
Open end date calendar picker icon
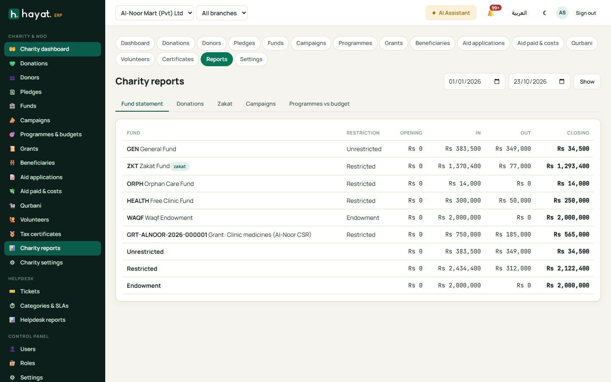562,81
